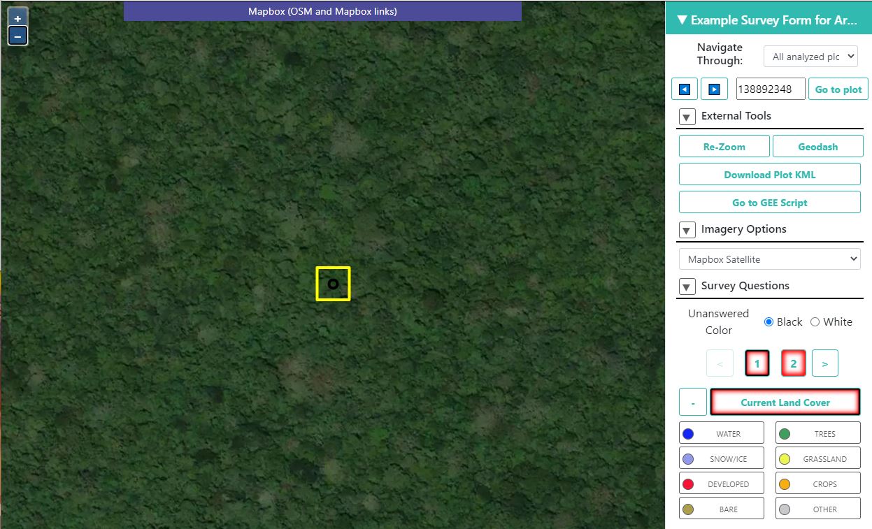Download Plot KML file
Image resolution: width=872 pixels, height=529 pixels.
[x=769, y=175]
